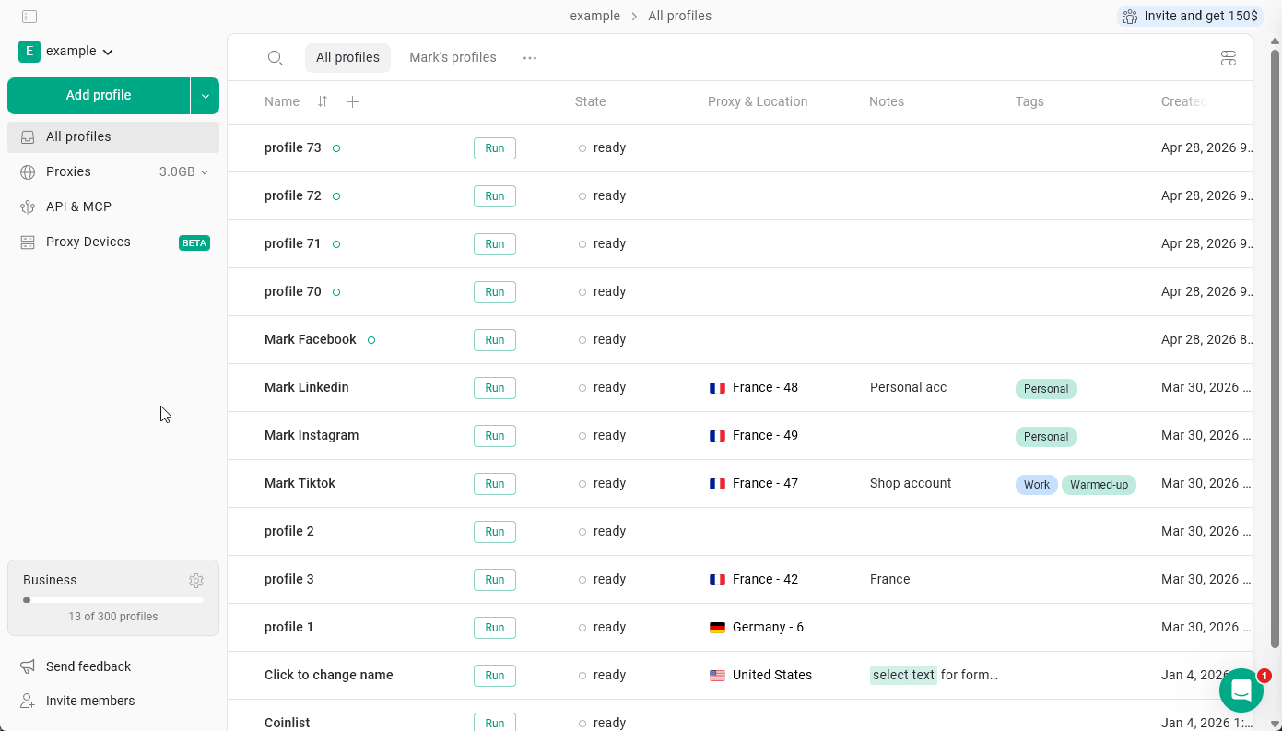
Task: Click the API & MCP icon
Action: (28, 207)
